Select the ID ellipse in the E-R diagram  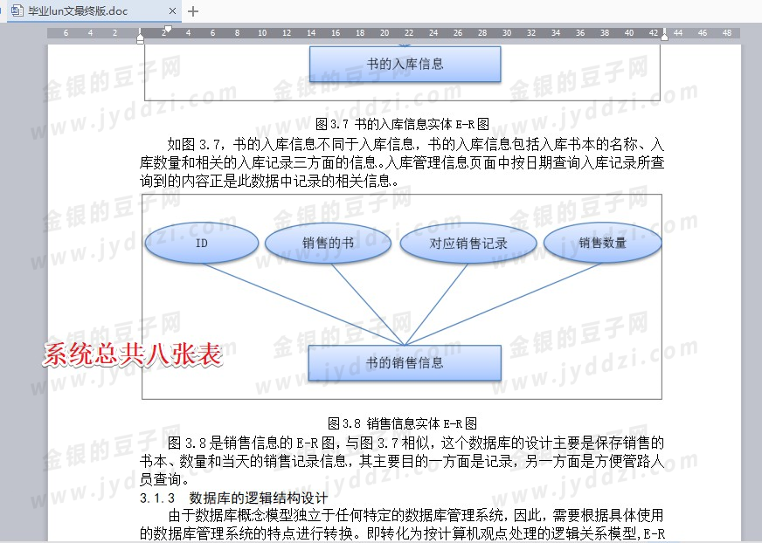(x=202, y=243)
